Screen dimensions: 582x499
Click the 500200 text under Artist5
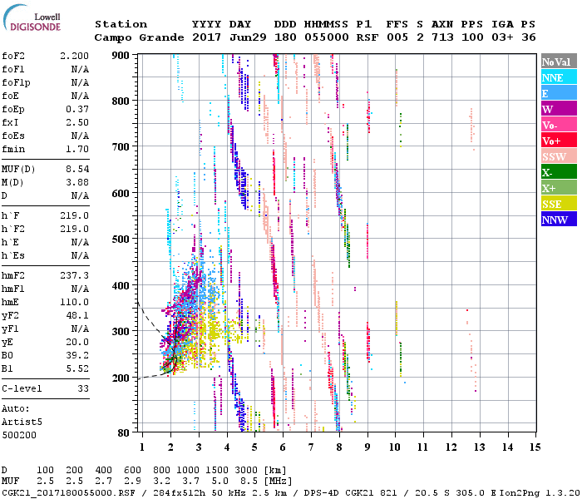[19, 436]
